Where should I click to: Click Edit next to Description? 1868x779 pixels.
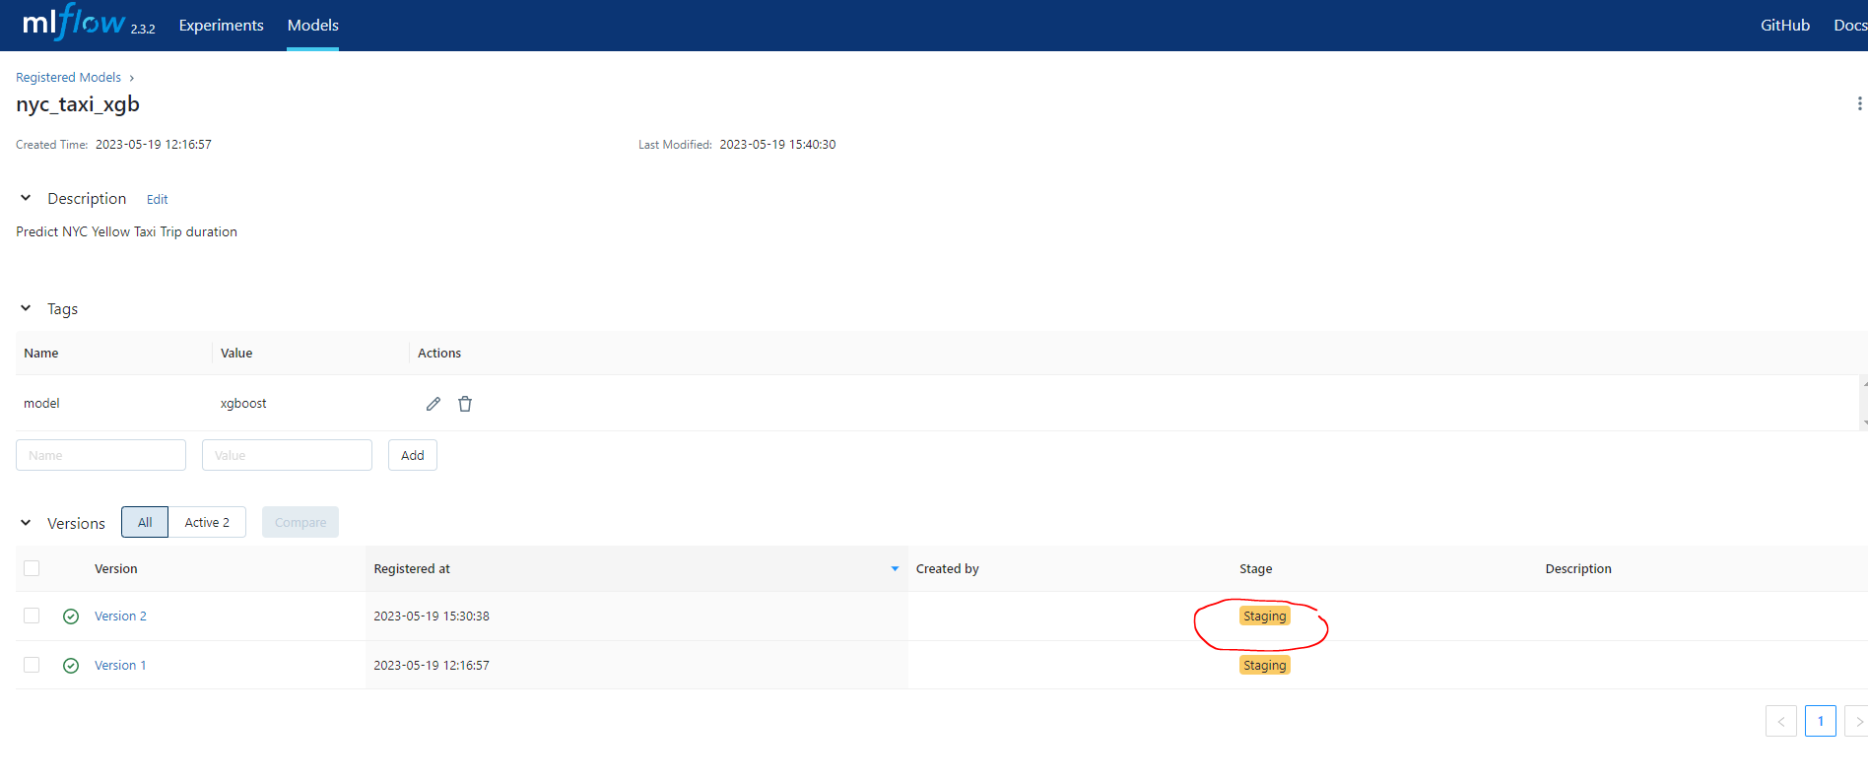[x=158, y=199]
